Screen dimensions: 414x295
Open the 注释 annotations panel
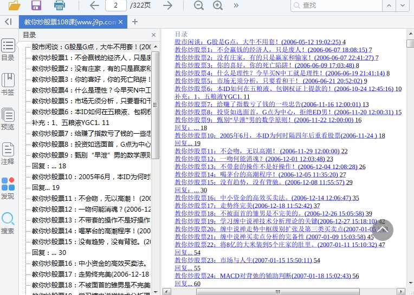point(8,154)
